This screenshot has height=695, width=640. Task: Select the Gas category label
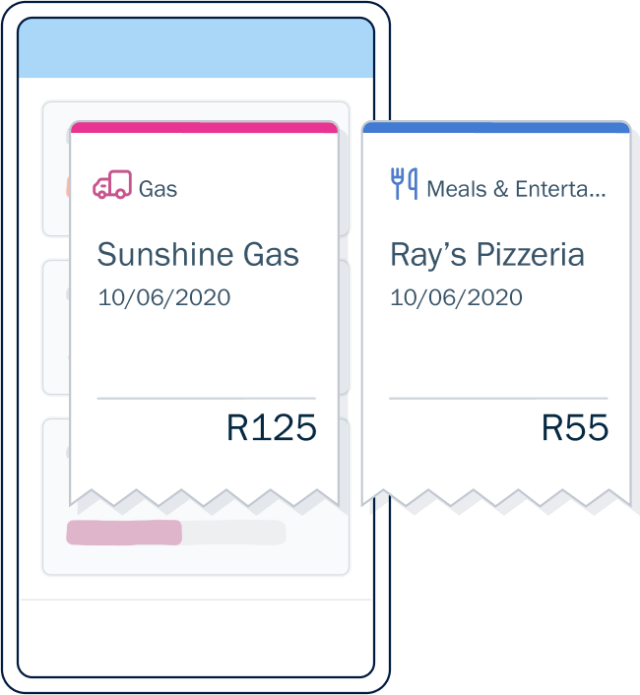click(x=158, y=189)
